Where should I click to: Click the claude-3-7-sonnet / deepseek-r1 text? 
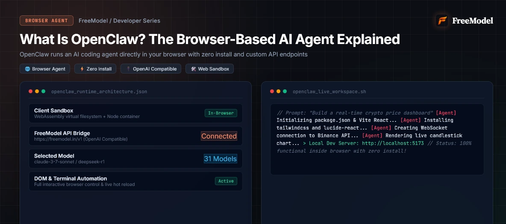click(69, 162)
